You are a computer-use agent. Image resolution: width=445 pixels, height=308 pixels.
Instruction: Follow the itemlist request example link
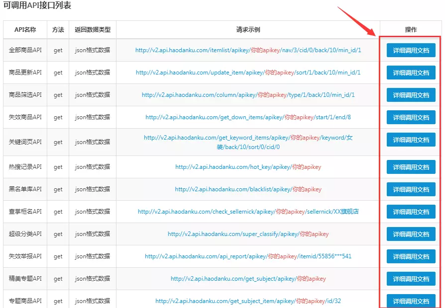(x=248, y=50)
